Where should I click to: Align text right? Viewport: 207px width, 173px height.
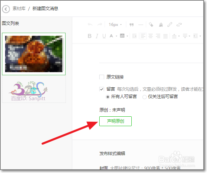pyautogui.click(x=158, y=36)
